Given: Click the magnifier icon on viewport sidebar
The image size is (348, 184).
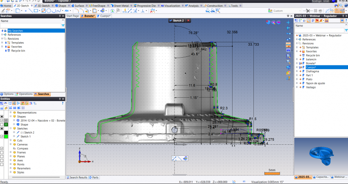Looking at the screenshot, I should 288,62.
